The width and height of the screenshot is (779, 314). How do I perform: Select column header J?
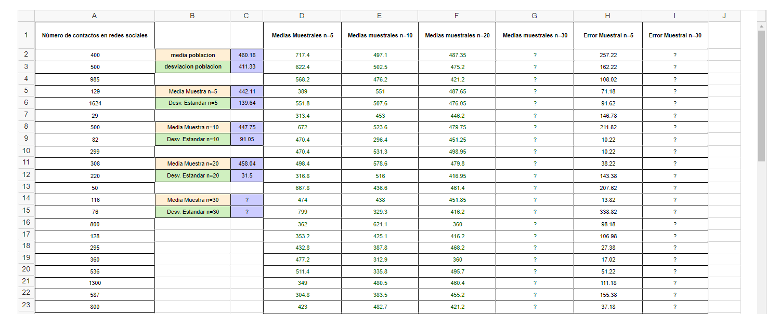[724, 16]
